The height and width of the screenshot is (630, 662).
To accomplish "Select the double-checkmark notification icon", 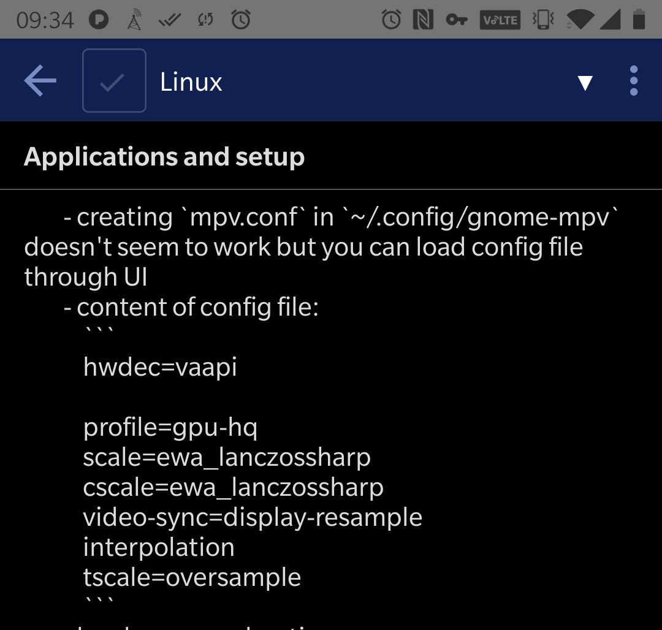I will point(170,19).
